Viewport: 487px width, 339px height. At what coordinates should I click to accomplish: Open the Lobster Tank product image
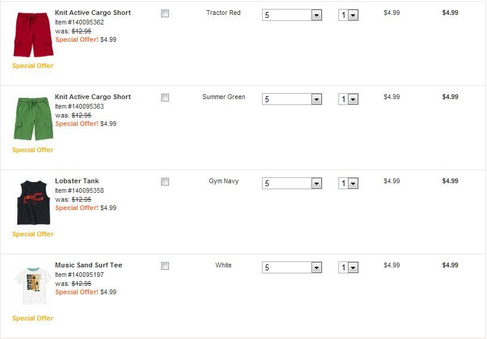(33, 202)
